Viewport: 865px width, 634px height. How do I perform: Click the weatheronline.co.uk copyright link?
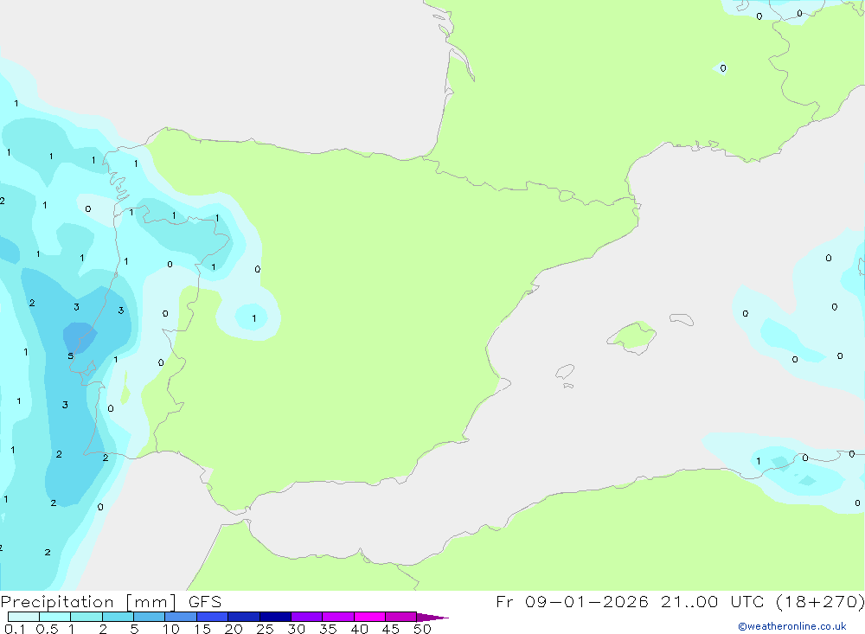[x=791, y=626]
